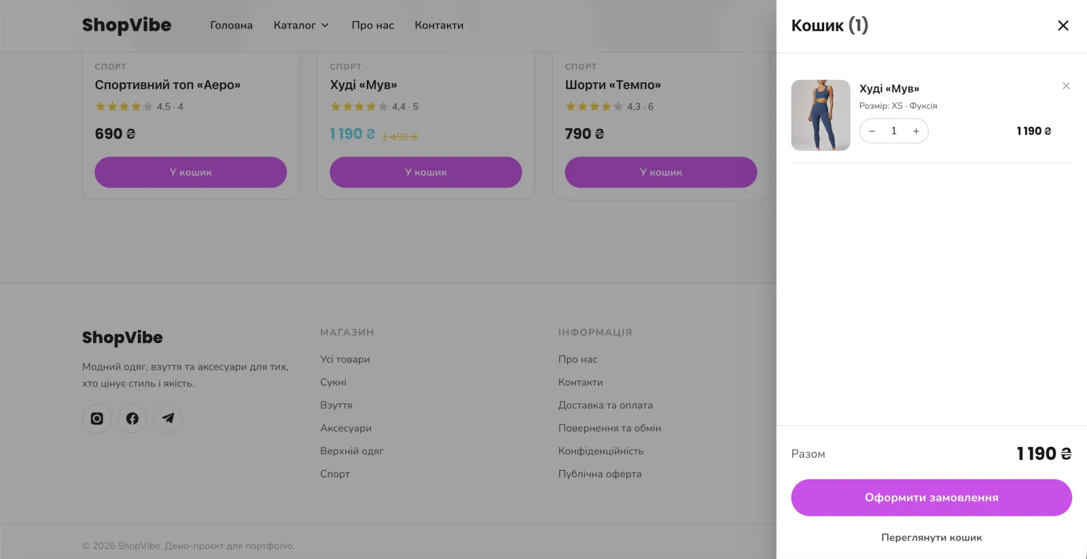
Task: Open Повернення та обмін link
Action: pos(610,429)
